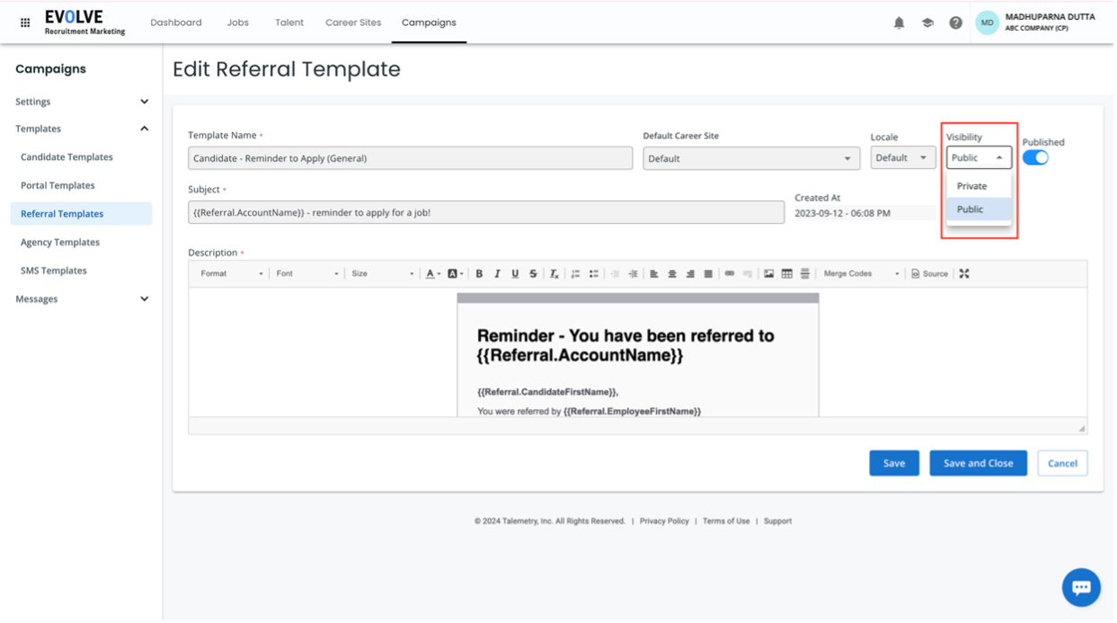Pick the text color tool
This screenshot has height=623, width=1117.
pyautogui.click(x=432, y=273)
